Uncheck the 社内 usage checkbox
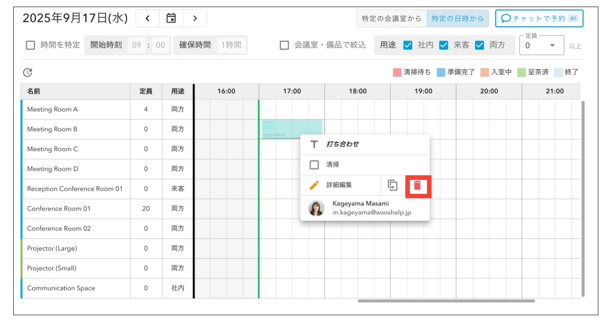Image resolution: width=611 pixels, height=322 pixels. 408,45
